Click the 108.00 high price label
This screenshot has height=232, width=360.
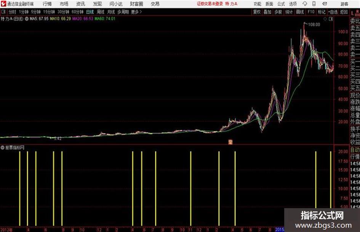tap(314, 25)
